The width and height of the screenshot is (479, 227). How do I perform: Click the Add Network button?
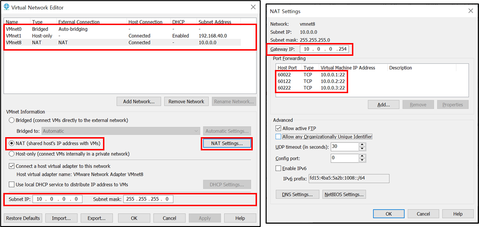(x=139, y=102)
